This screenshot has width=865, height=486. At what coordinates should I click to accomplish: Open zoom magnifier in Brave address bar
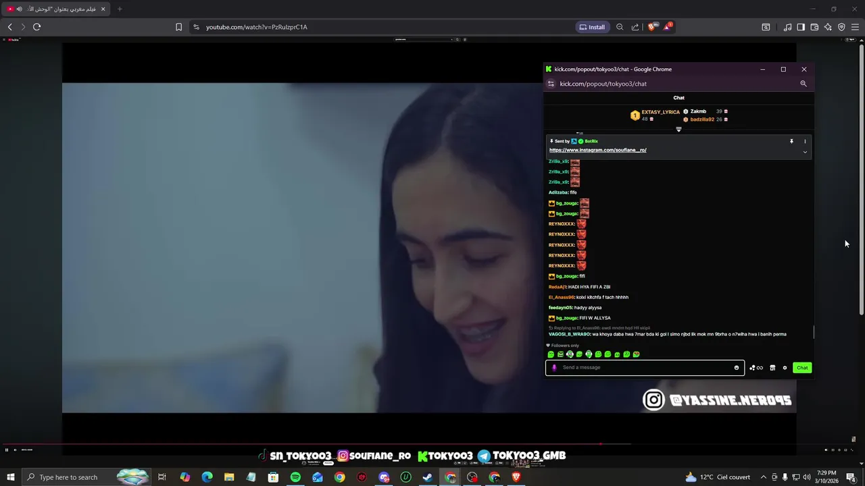(620, 27)
